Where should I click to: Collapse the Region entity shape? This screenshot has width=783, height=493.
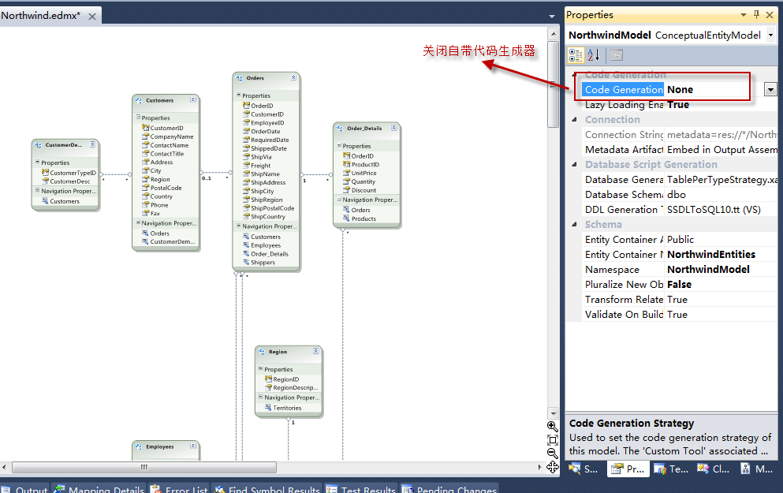pos(316,351)
